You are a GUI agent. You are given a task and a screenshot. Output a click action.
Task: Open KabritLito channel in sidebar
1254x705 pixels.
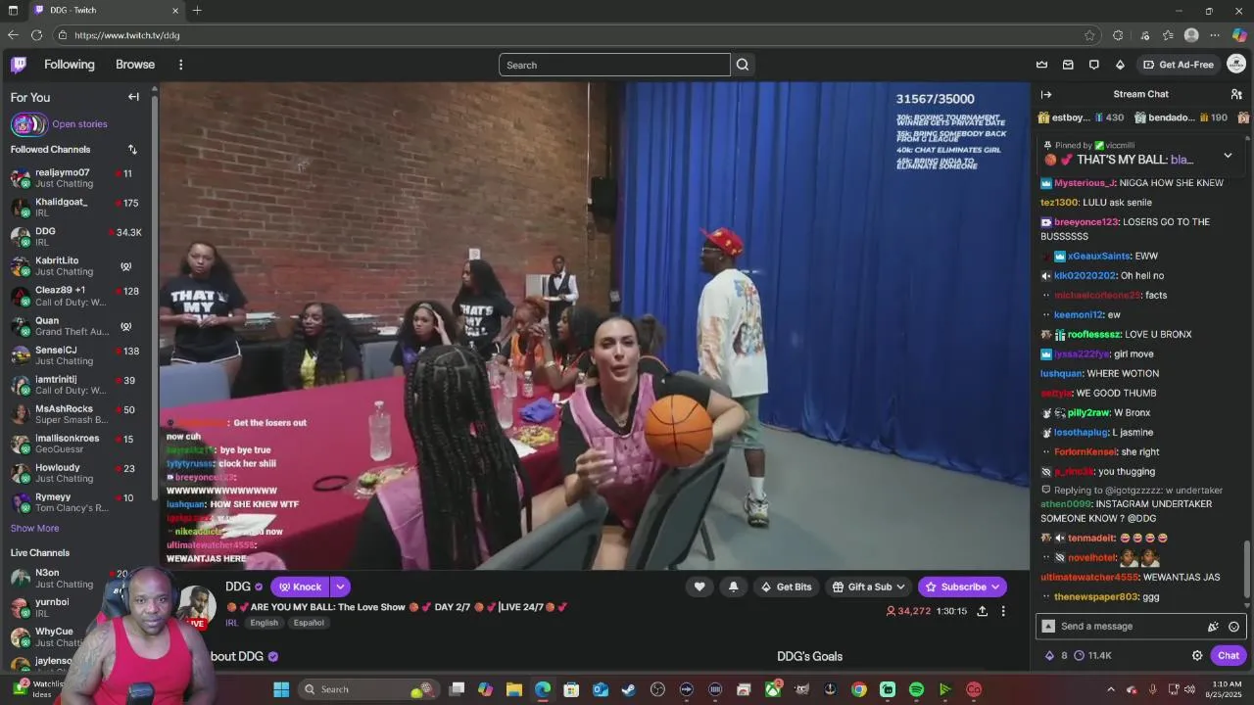pos(76,265)
